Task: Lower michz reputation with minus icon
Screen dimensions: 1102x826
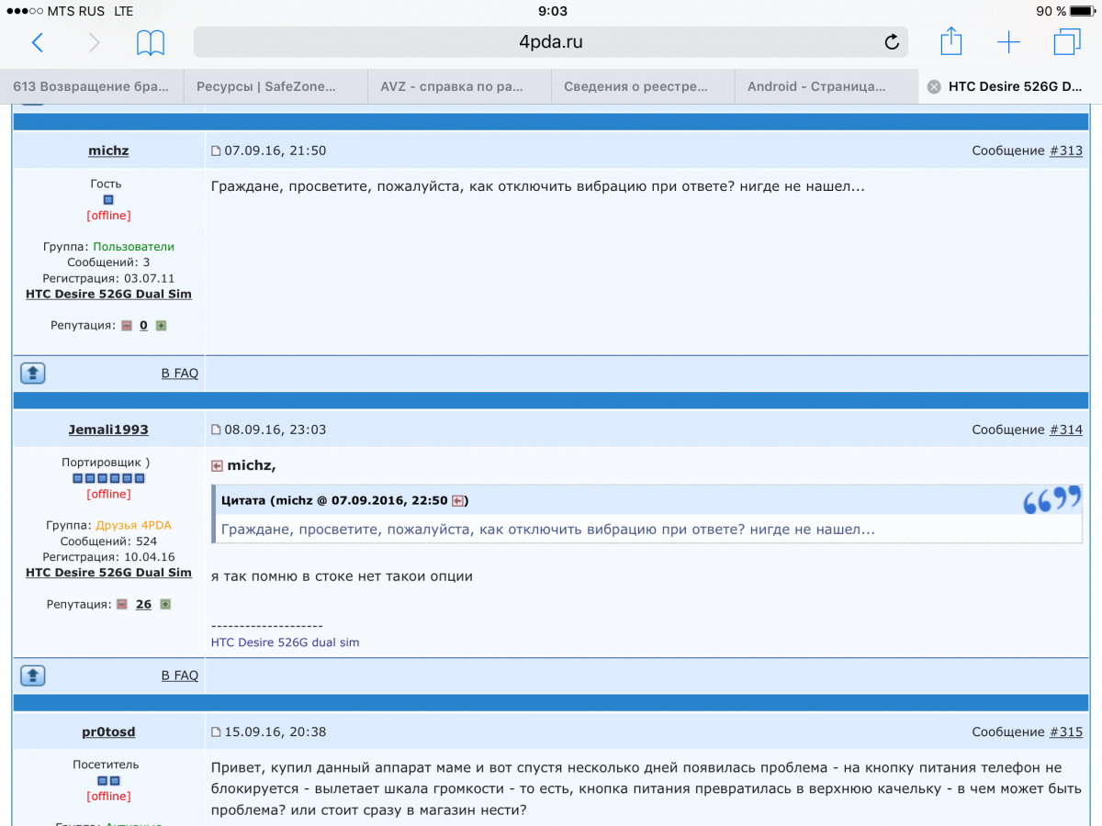Action: point(127,326)
